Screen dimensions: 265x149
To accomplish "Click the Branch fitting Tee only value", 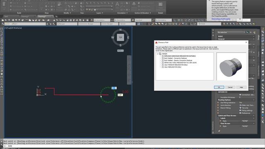I will pyautogui.click(x=245, y=108).
